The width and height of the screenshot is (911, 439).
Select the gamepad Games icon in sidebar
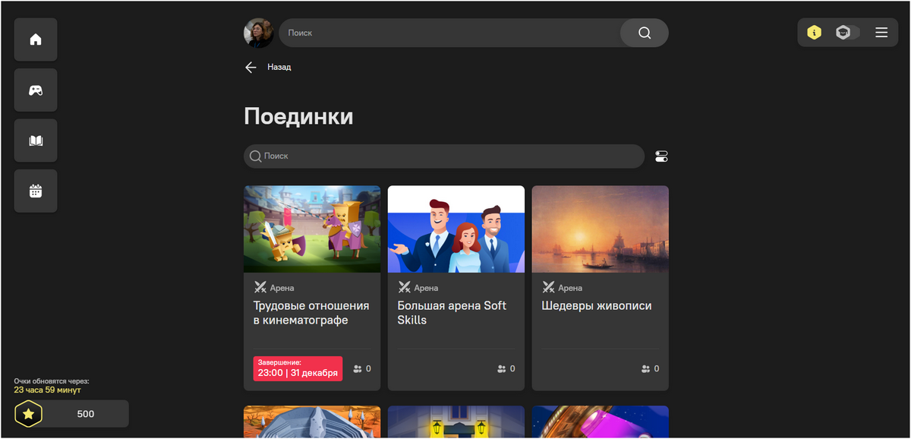[x=35, y=90]
